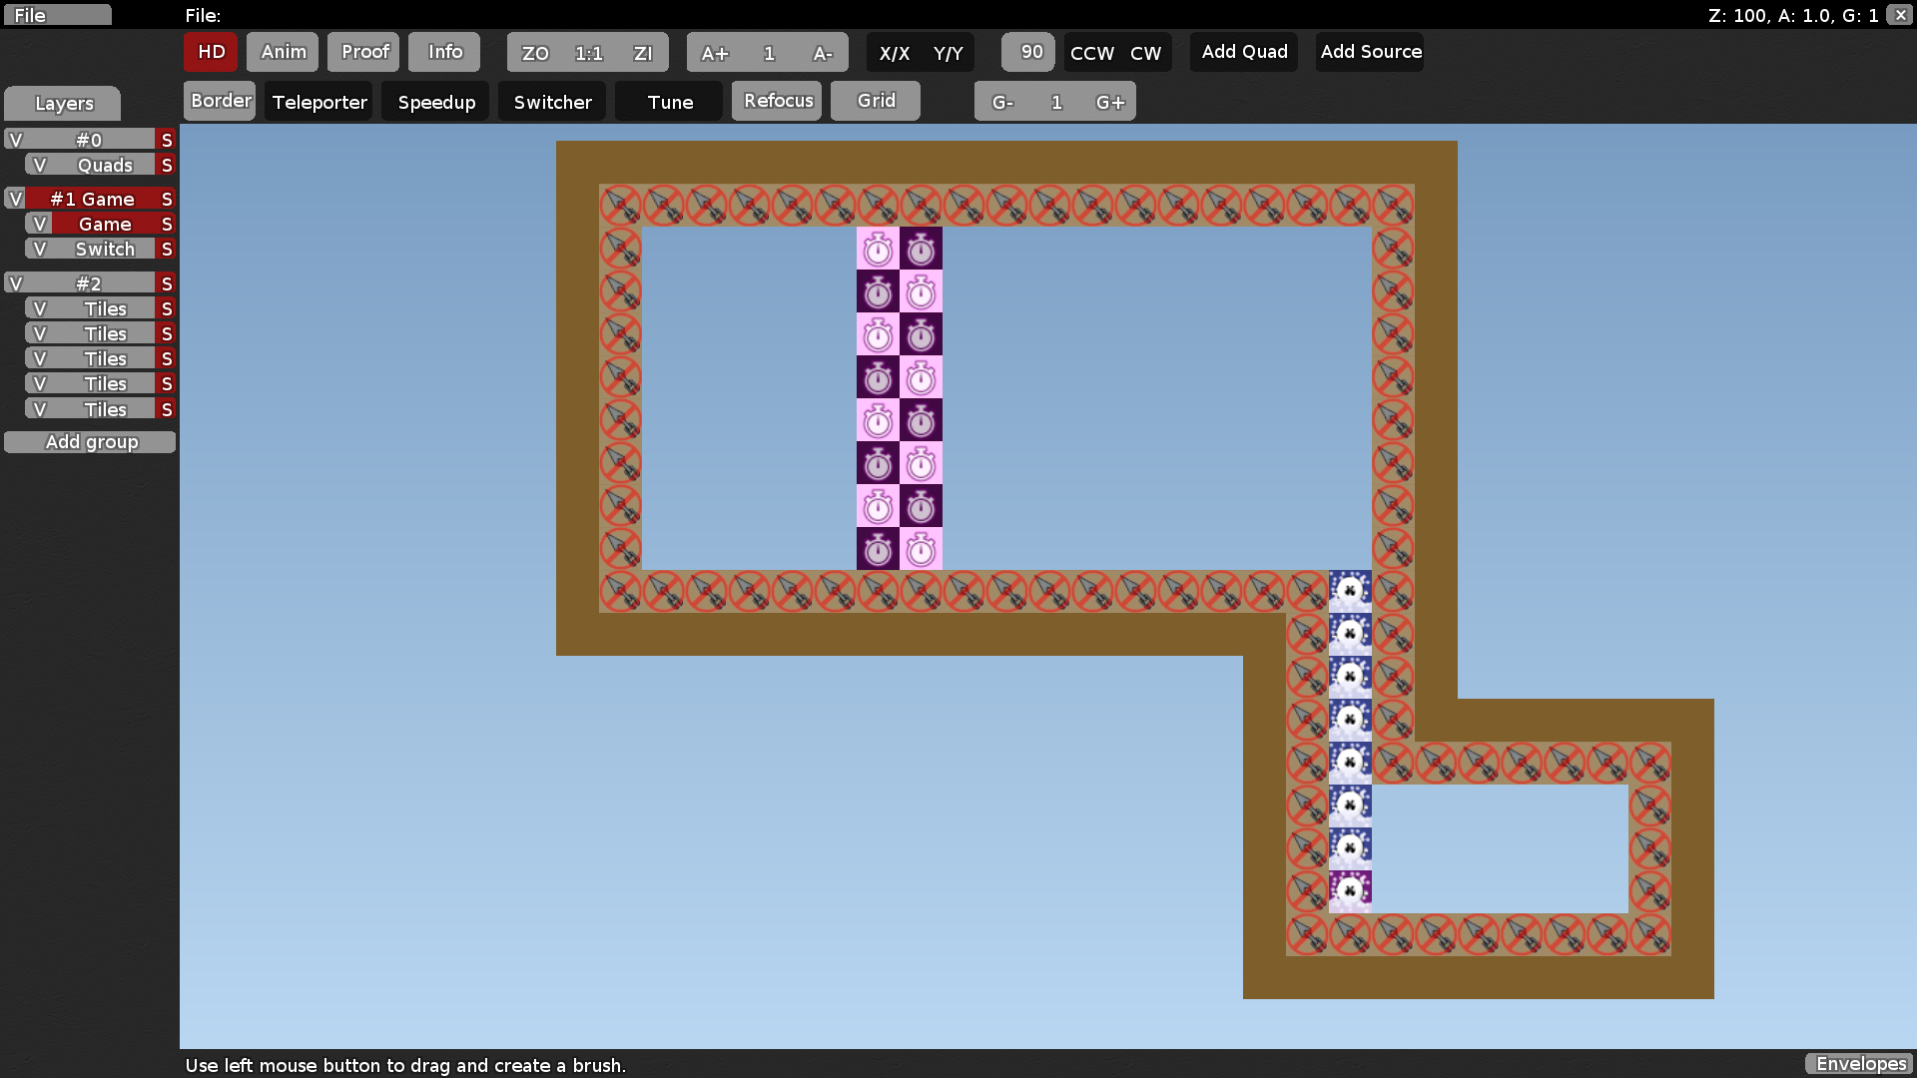This screenshot has height=1078, width=1917.
Task: Increase grid size with G+
Action: [x=1108, y=101]
